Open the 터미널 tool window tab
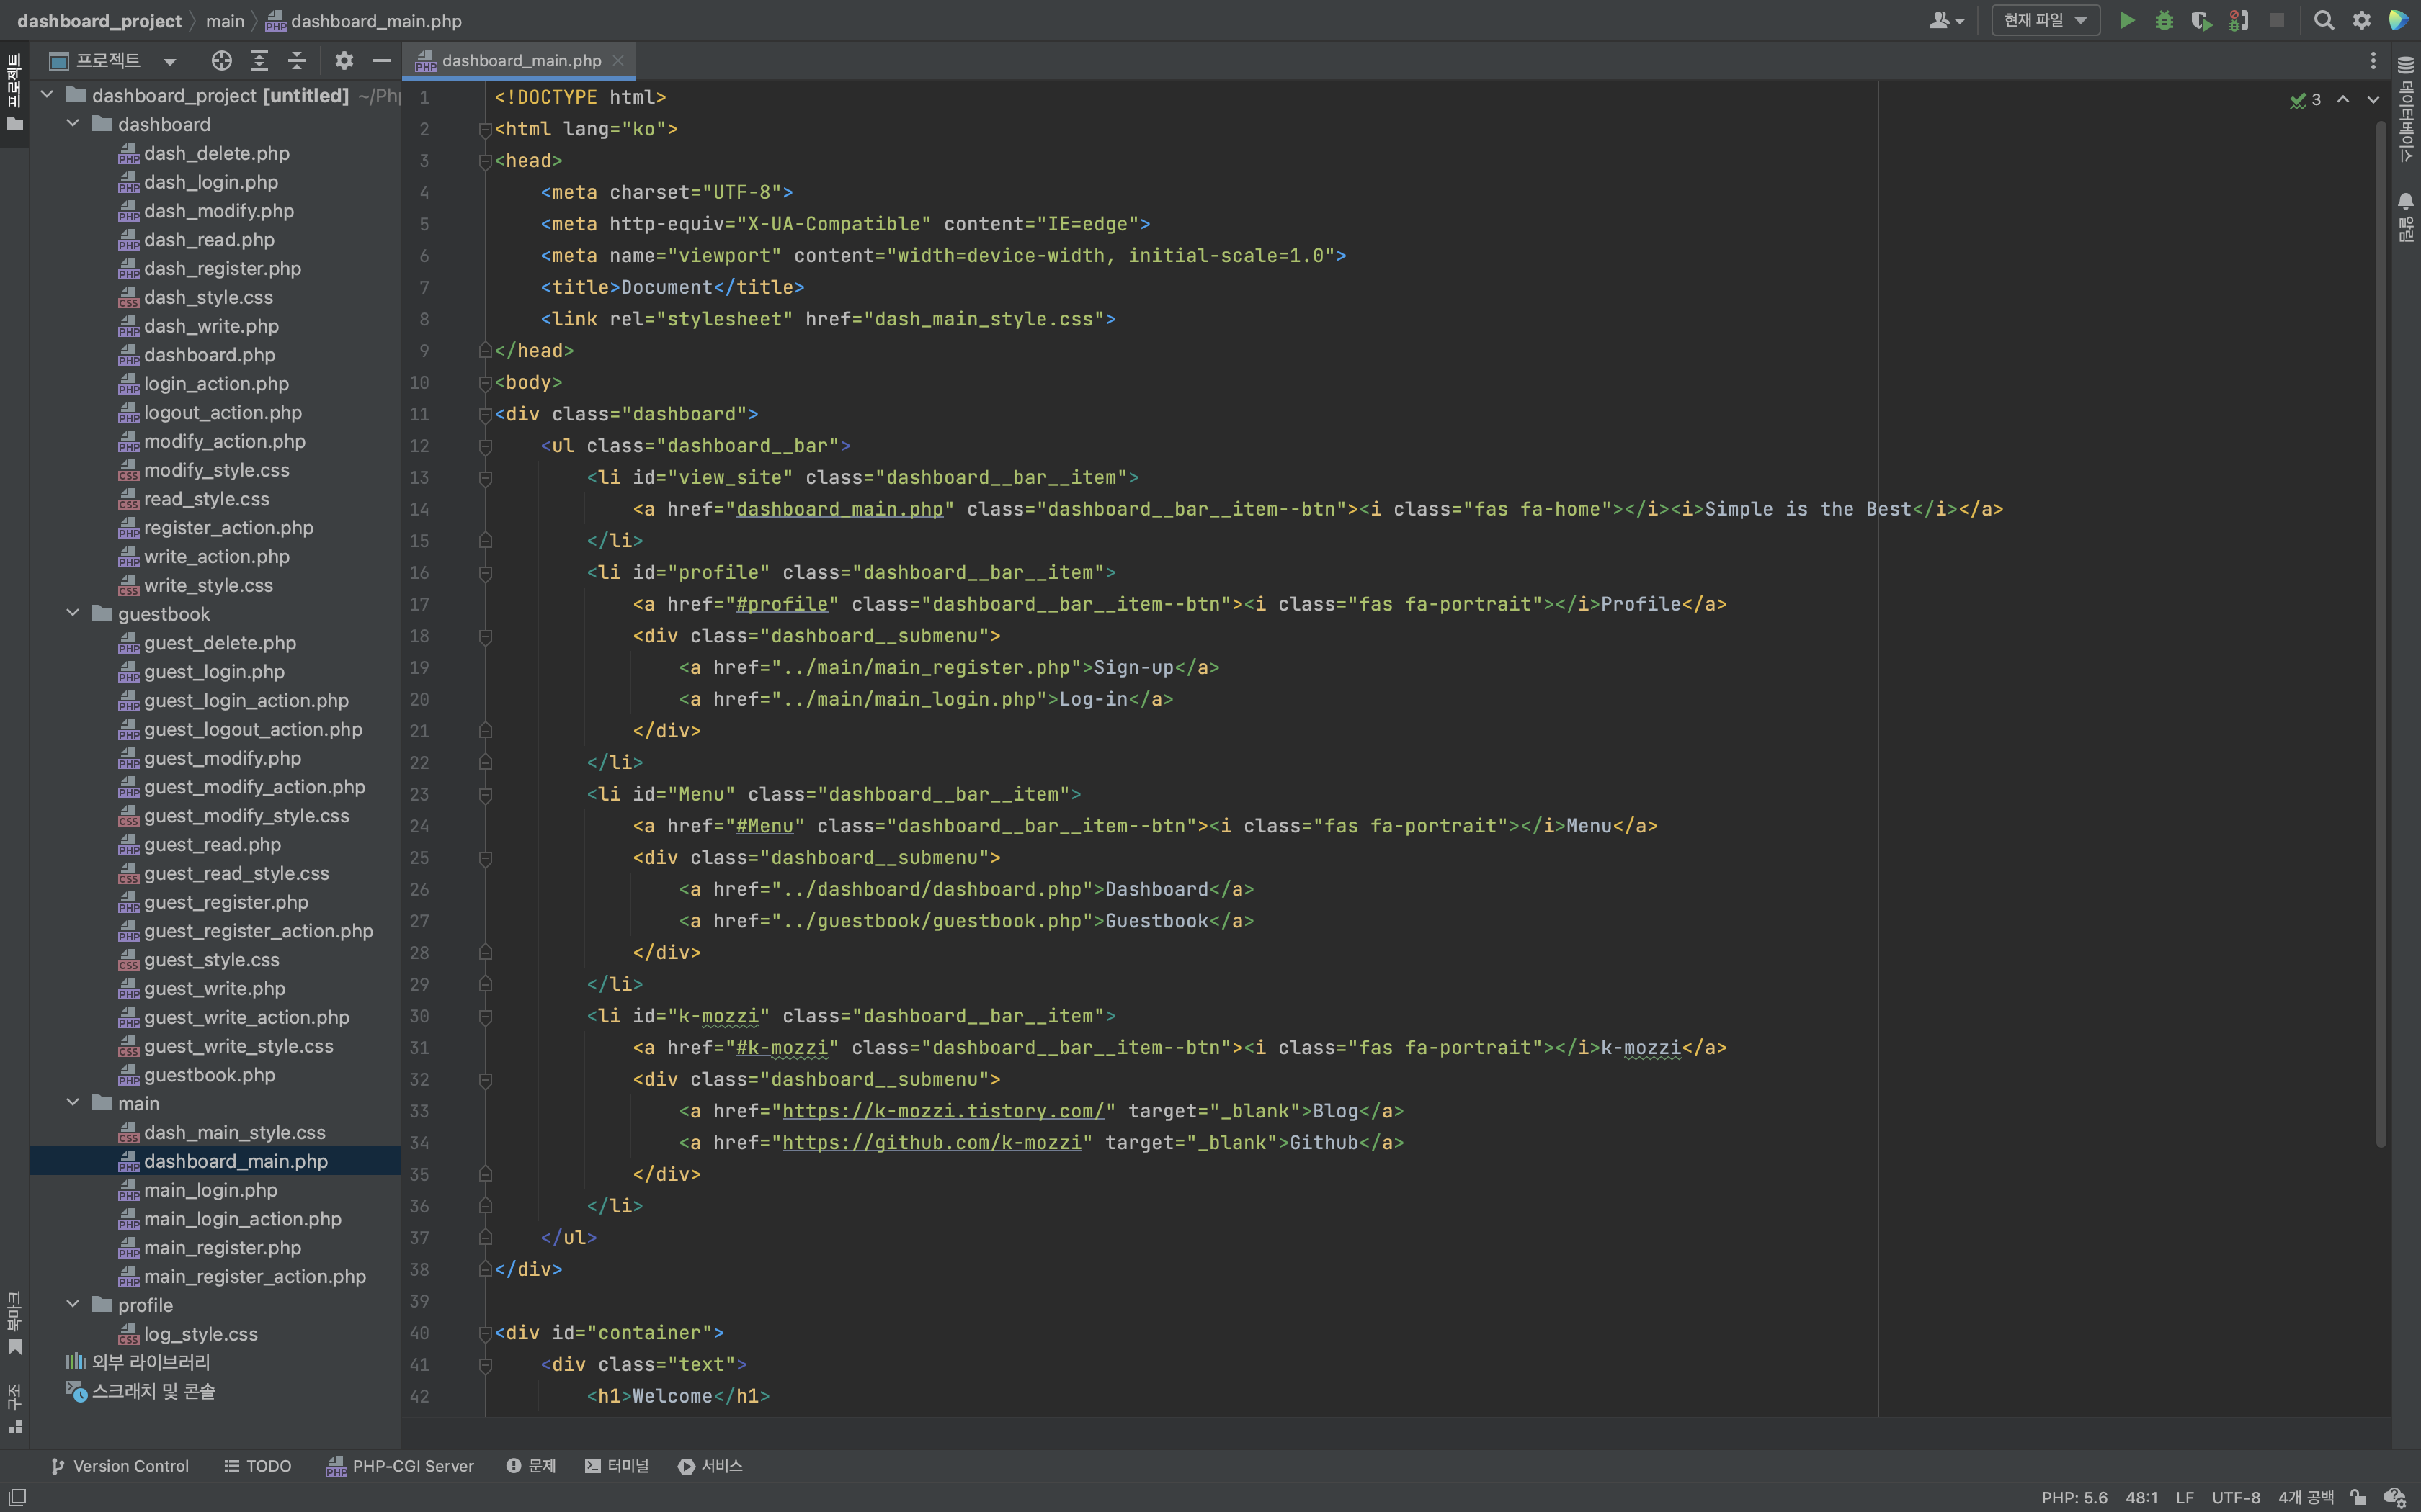Screen dimensions: 2421x1512 point(617,1466)
